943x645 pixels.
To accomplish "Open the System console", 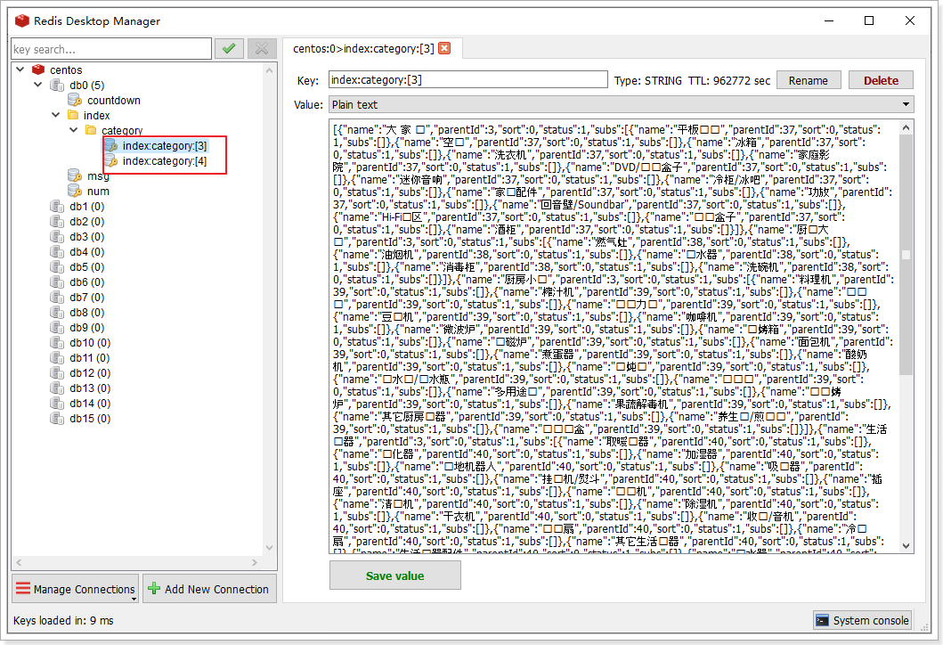I will 862,620.
